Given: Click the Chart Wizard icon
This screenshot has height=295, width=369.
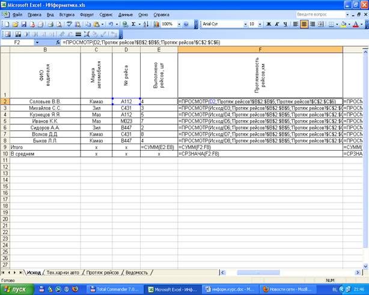Looking at the screenshot, I should 156,25.
